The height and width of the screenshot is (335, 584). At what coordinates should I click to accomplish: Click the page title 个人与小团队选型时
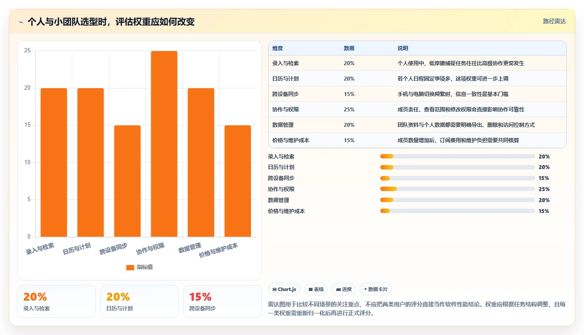111,22
